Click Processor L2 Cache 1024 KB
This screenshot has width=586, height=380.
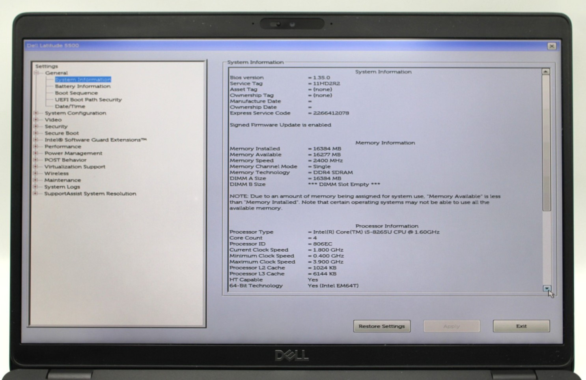click(325, 268)
